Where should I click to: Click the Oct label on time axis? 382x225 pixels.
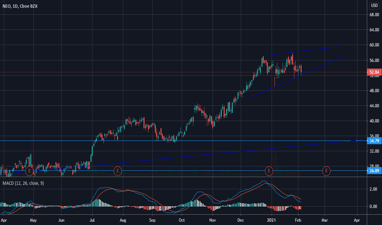pos(182,220)
